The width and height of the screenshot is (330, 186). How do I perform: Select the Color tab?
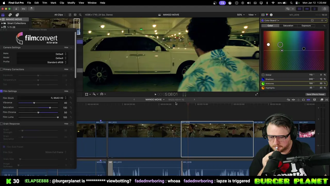270,26
